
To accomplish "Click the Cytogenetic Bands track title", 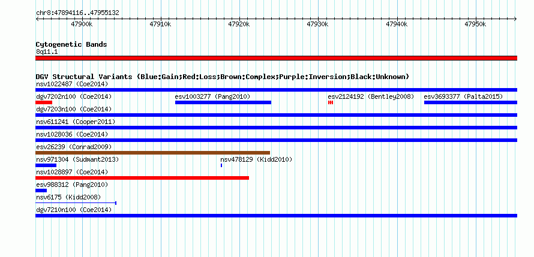I will coord(71,44).
